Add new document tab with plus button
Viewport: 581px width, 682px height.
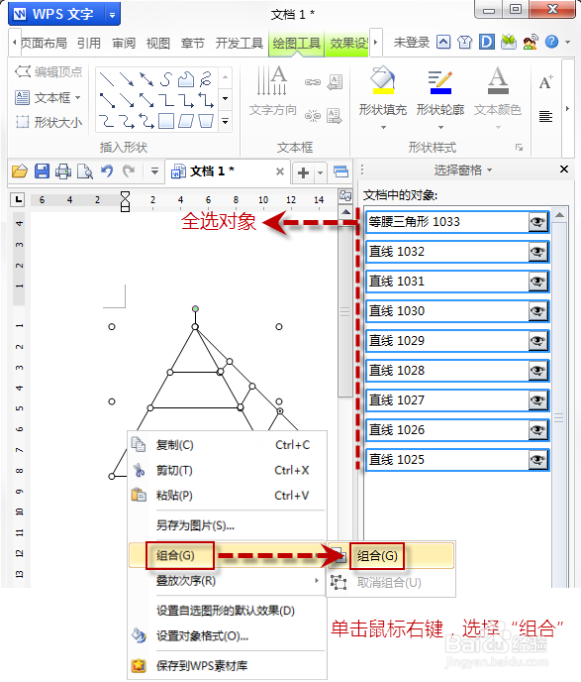click(303, 172)
